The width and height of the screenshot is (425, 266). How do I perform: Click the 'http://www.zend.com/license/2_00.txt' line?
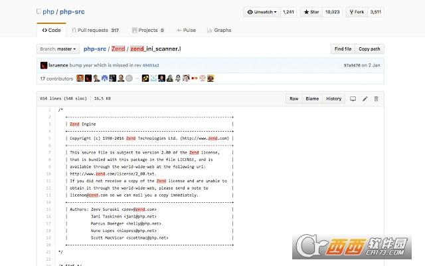coord(113,174)
